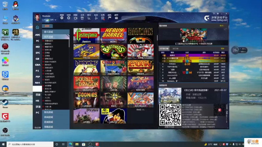Screen dimensions: 262x147
Task: Select the QQ penguin desktop icon
Action: point(15,6)
